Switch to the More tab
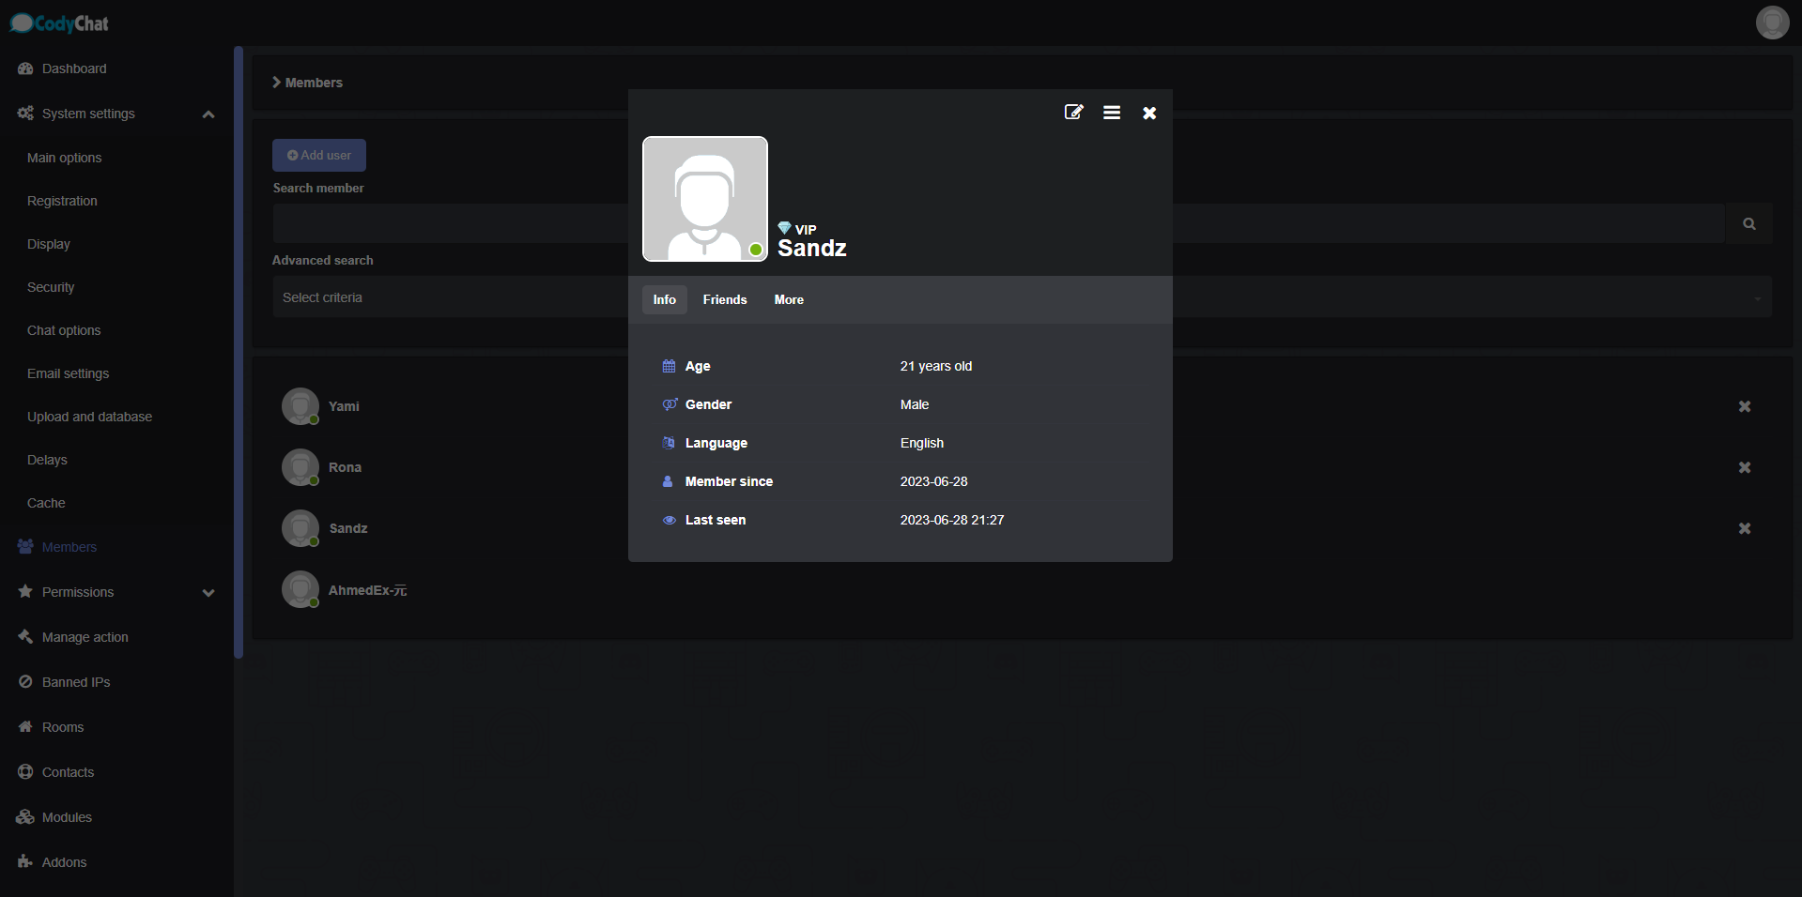Image resolution: width=1802 pixels, height=897 pixels. click(788, 299)
